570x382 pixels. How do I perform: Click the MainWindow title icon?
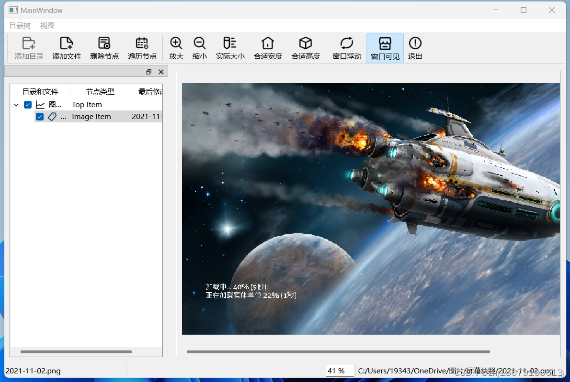click(x=13, y=10)
